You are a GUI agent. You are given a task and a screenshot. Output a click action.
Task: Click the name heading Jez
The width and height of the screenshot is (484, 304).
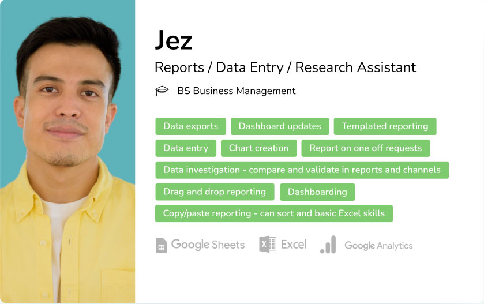point(174,40)
